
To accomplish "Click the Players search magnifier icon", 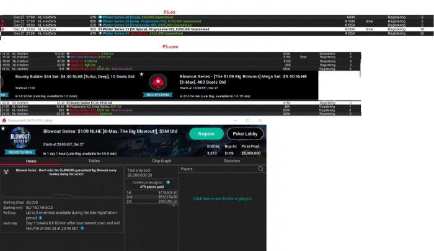I will (261, 169).
